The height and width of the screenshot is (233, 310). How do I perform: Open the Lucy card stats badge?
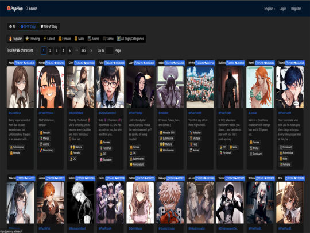[x=144, y=63]
